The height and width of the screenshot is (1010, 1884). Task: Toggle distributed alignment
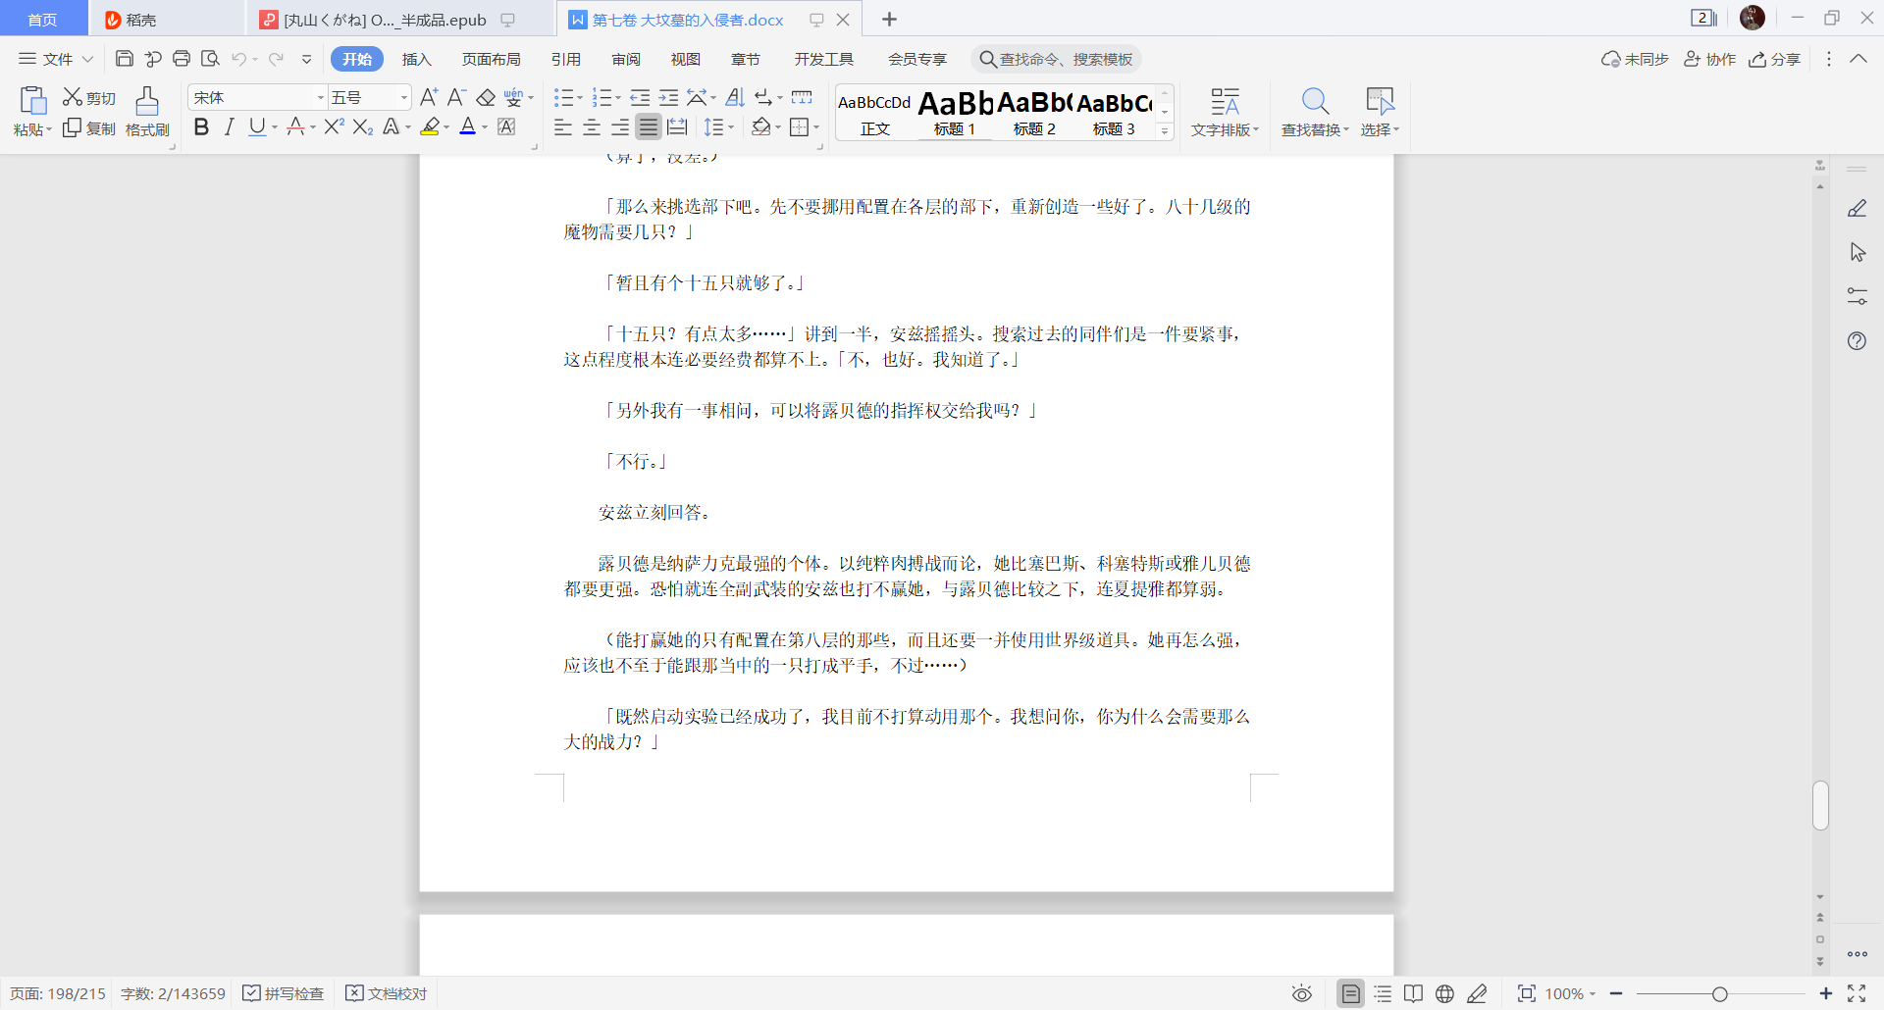[x=677, y=126]
